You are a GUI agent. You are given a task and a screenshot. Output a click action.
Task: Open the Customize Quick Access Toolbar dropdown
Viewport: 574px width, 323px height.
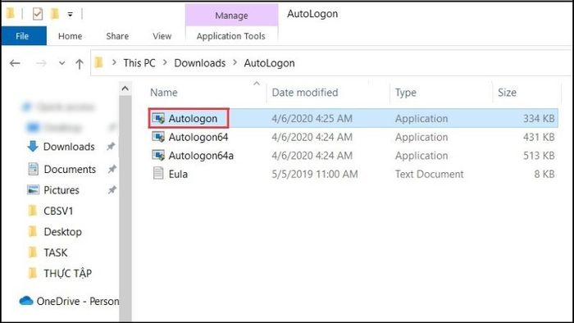[70, 15]
